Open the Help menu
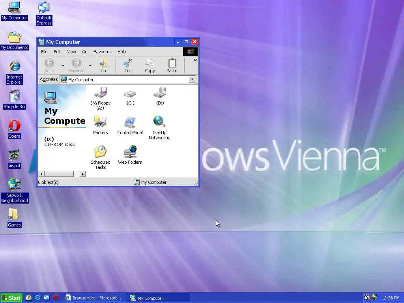Viewport: 404px width, 303px height. tap(122, 52)
